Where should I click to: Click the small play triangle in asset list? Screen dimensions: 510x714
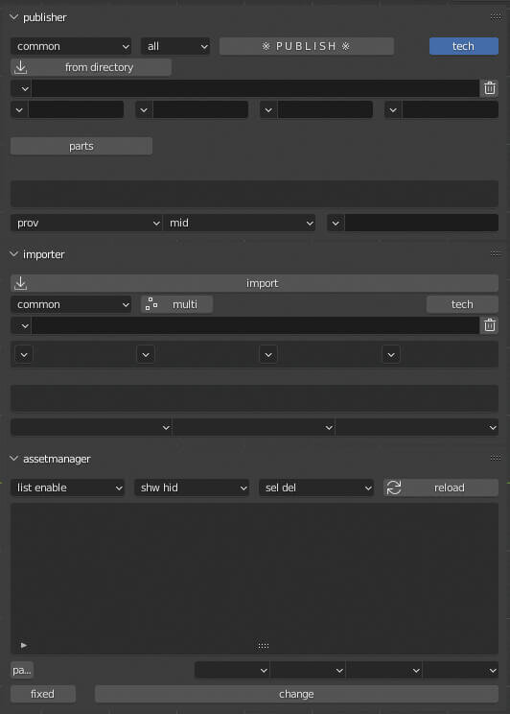click(24, 645)
